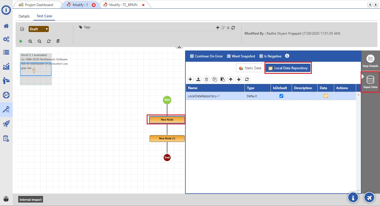Select the Static Data button

click(x=250, y=68)
